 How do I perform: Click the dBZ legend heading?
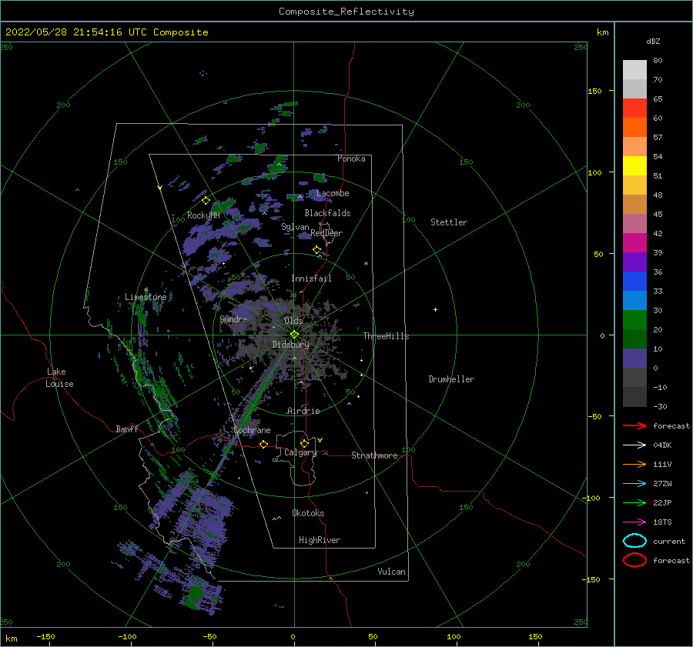point(653,41)
